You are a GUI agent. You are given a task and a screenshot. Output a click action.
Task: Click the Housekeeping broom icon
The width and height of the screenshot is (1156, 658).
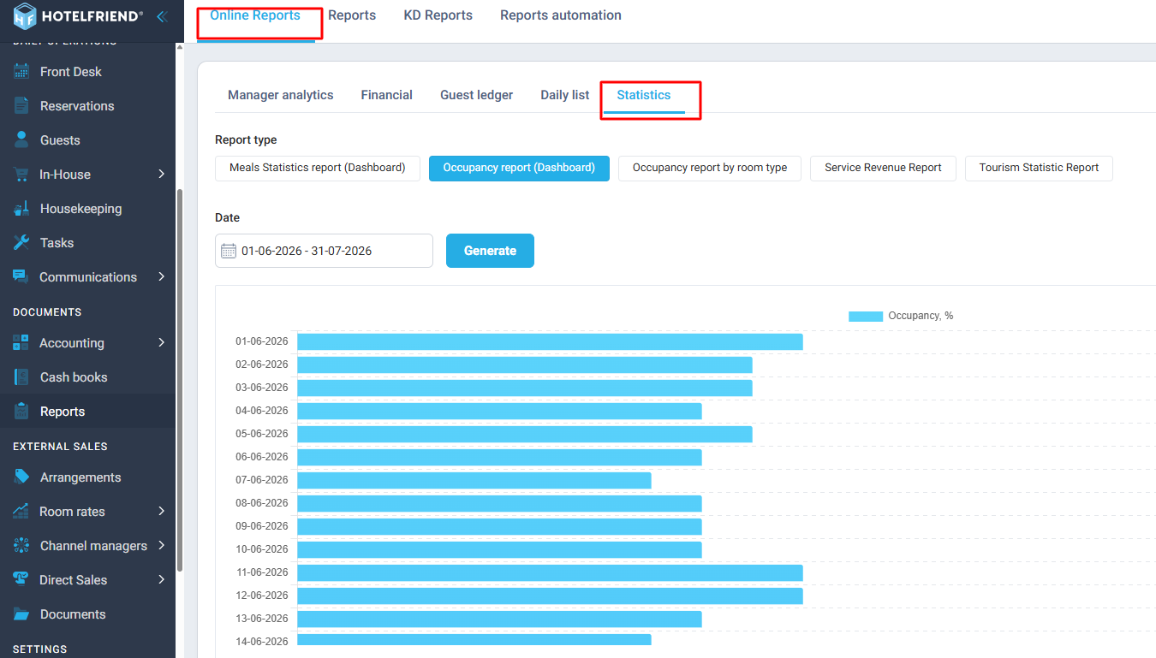[x=21, y=209]
